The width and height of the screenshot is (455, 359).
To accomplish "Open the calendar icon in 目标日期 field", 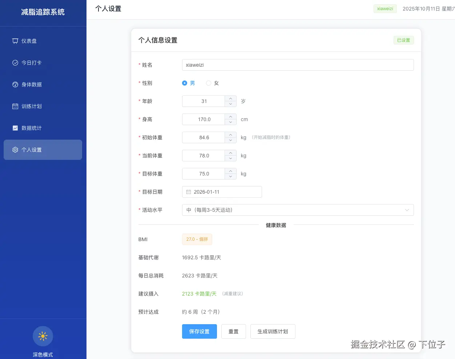I will click(x=188, y=192).
